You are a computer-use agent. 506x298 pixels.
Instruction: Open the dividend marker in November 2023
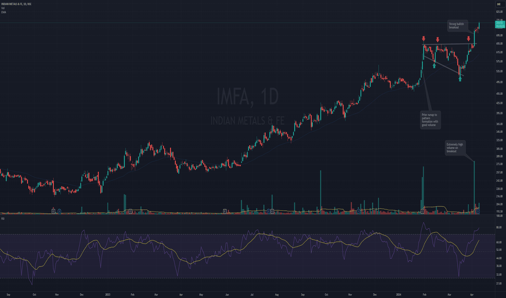pyautogui.click(x=358, y=211)
